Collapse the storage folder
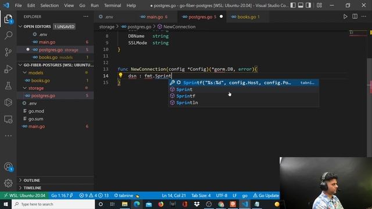372x209 pixels. coord(55,88)
